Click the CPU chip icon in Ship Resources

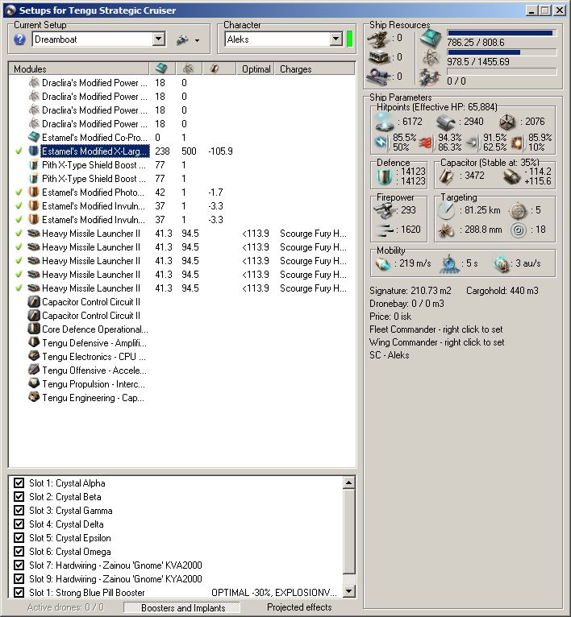[431, 38]
